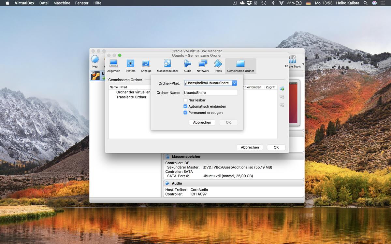391x244 pixels.
Task: Uncheck Automatisch einbinden option
Action: point(185,106)
